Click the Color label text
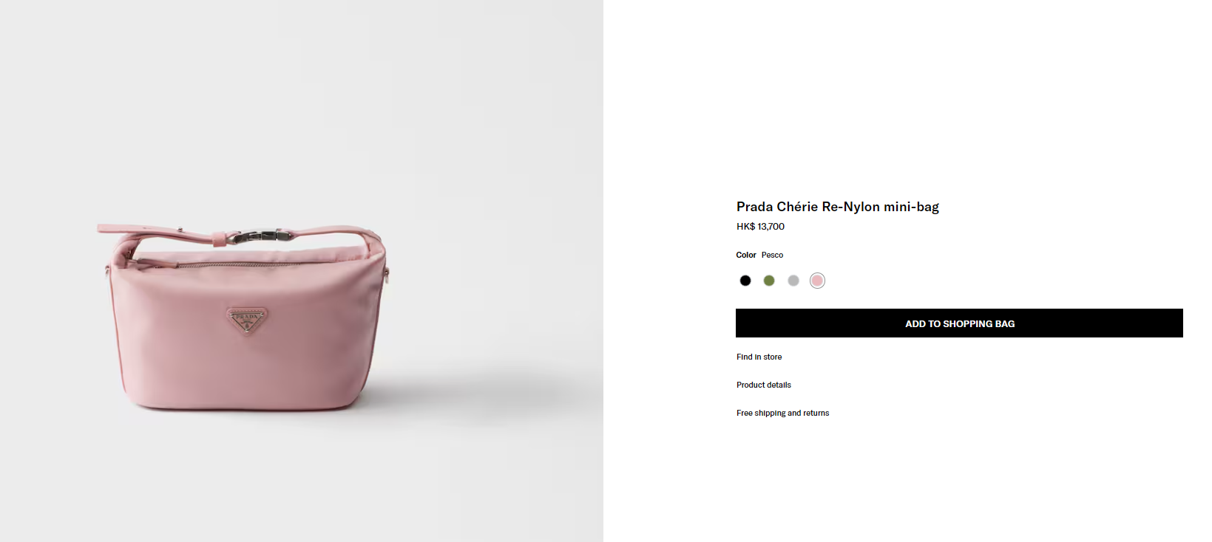 [x=746, y=255]
